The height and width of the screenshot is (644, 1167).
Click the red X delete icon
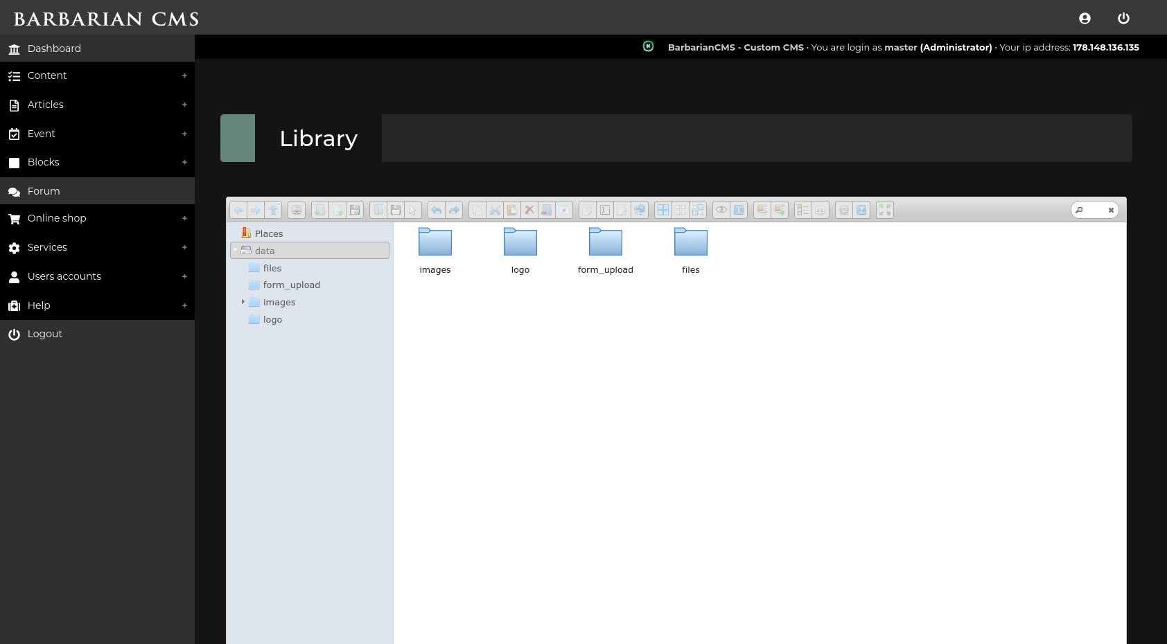pos(529,210)
